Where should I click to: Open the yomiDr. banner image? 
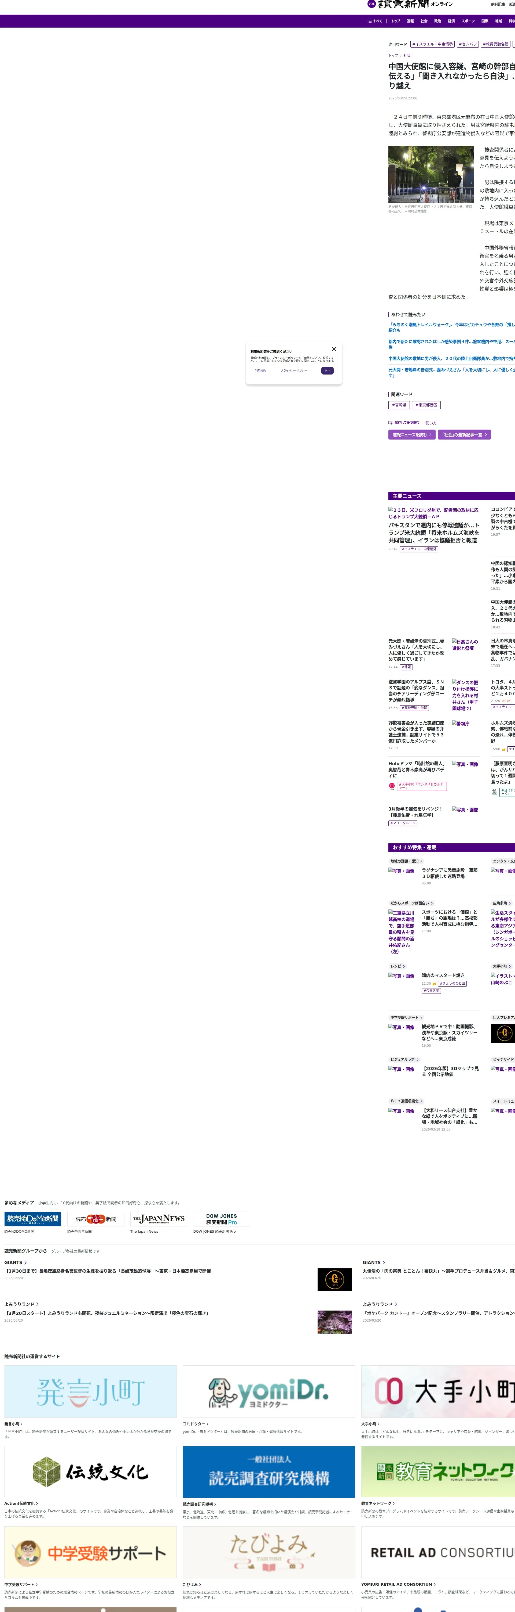pyautogui.click(x=269, y=1392)
